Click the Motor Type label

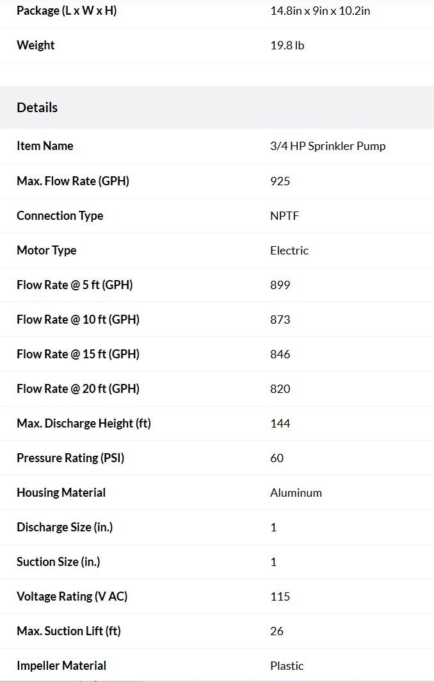click(x=47, y=250)
